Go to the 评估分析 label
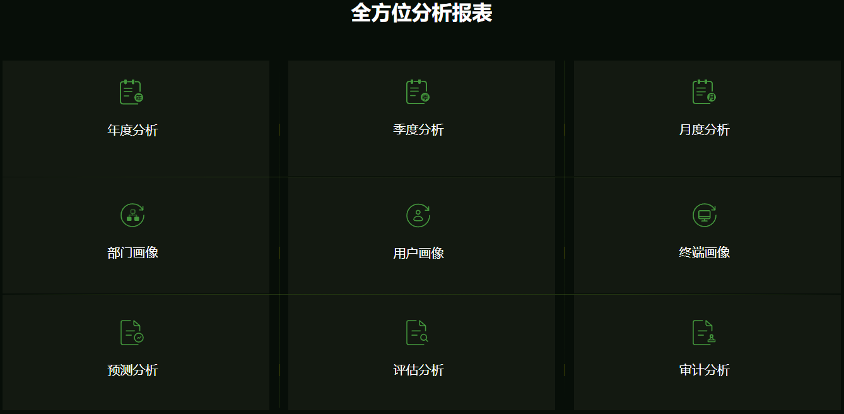844x414 pixels. pos(418,370)
